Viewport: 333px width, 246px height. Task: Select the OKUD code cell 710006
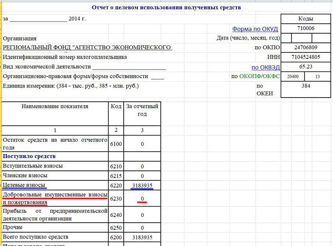[x=306, y=29]
